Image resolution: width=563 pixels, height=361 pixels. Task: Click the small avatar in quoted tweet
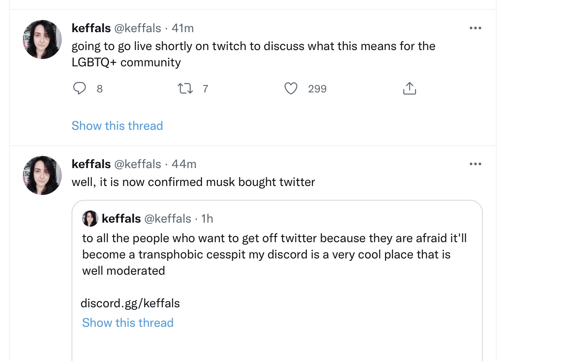click(x=90, y=219)
